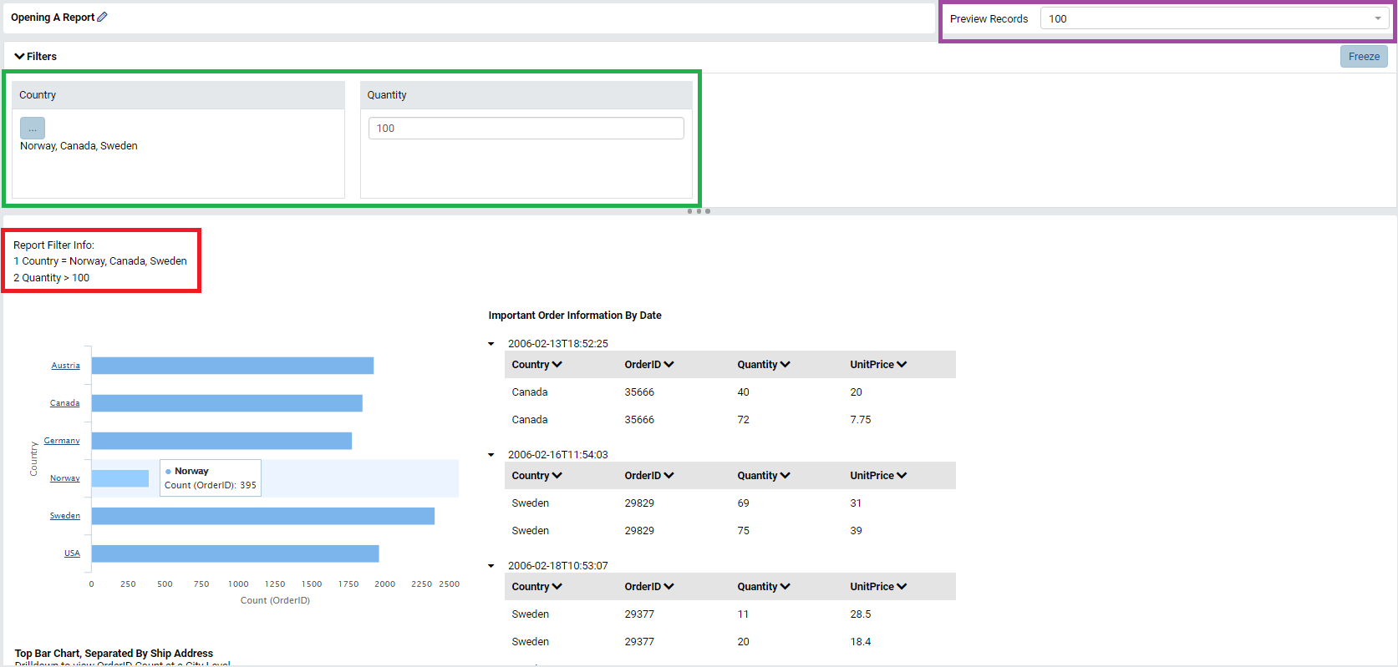
Task: Open the Preview Records dropdown
Action: coord(1214,18)
